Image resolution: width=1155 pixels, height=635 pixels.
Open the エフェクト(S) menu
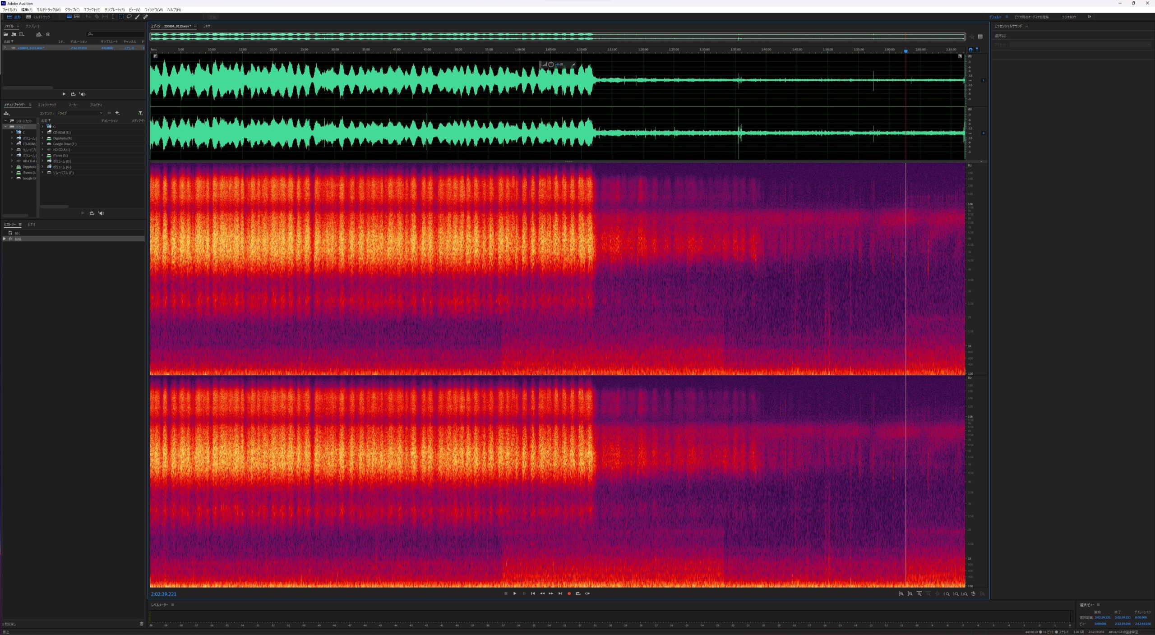(92, 9)
